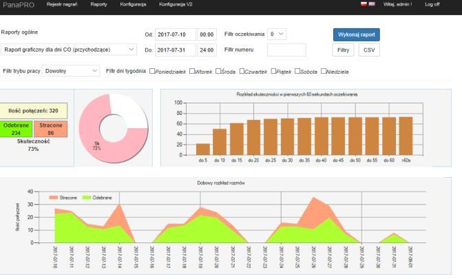Switch language with the Polish flag icon
Viewport: 462px width, 279px height.
pyautogui.click(x=364, y=4)
